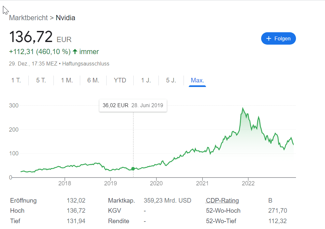Switch to 5 T. chart range
This screenshot has width=325, height=229.
point(41,80)
